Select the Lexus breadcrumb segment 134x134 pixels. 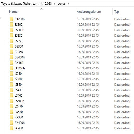pyautogui.click(x=62, y=4)
